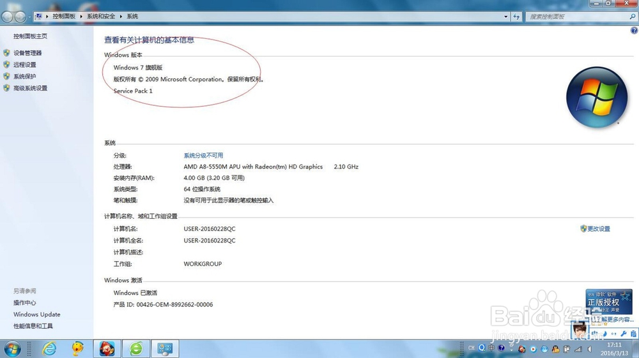Click the WORKGROUP workgroup value
639x358 pixels.
[x=203, y=264]
